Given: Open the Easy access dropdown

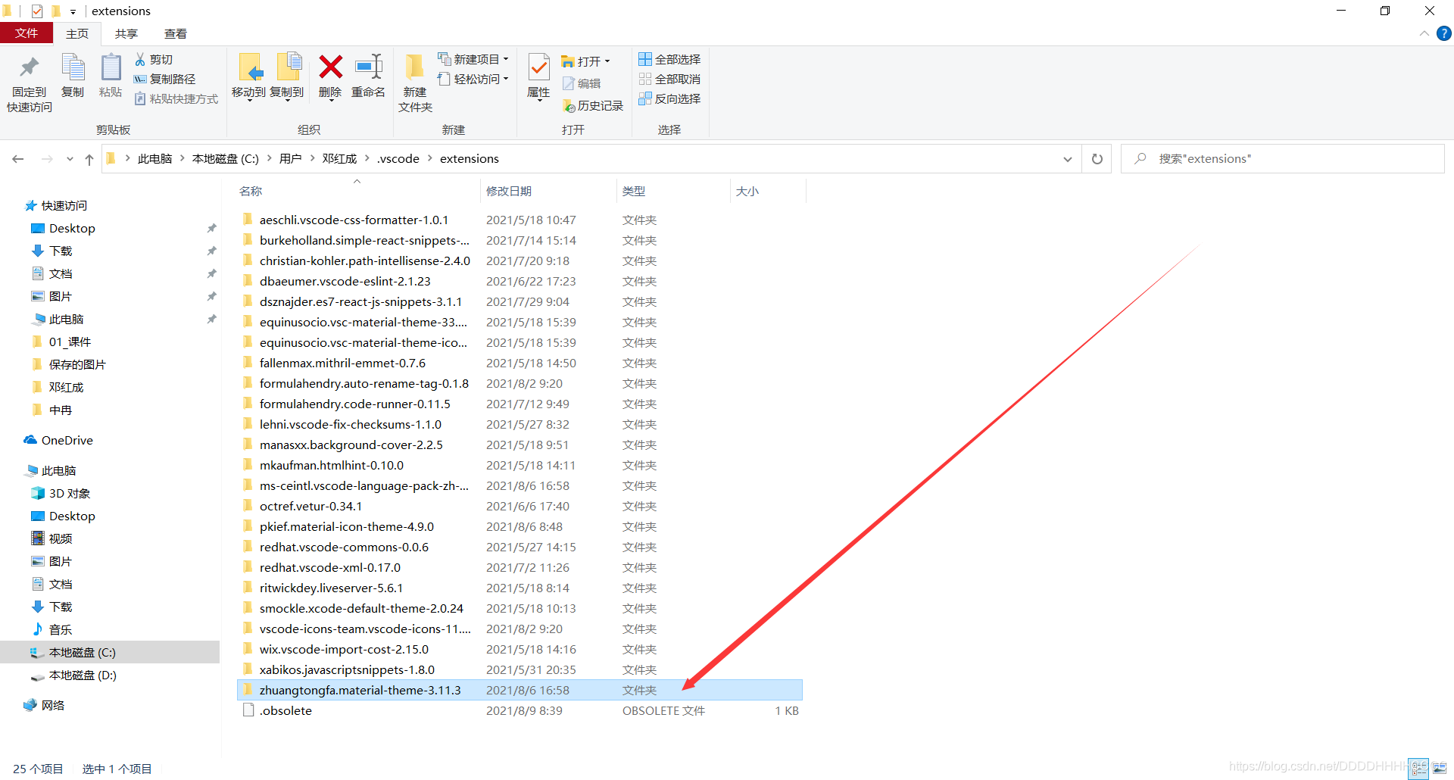Looking at the screenshot, I should (473, 79).
